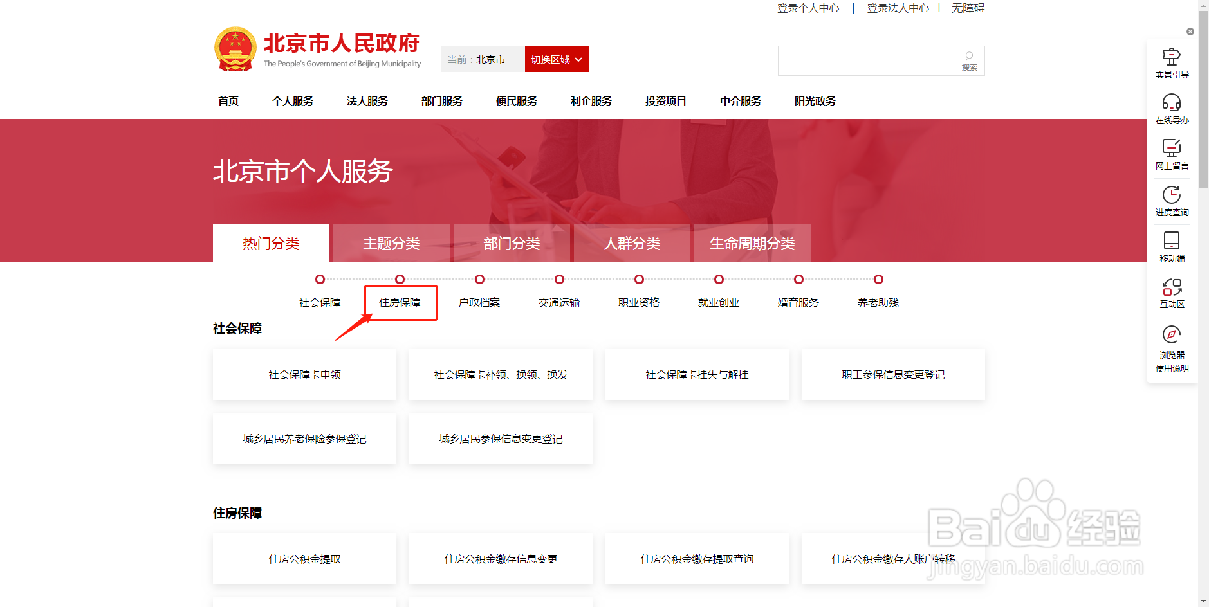The width and height of the screenshot is (1209, 607).
Task: Open 网上留言 from the right sidebar
Action: [x=1172, y=154]
